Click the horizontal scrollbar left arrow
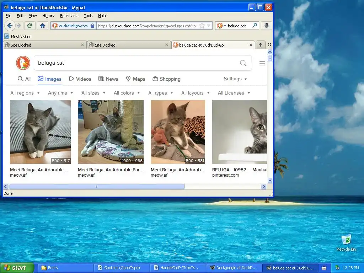 click(x=6, y=186)
